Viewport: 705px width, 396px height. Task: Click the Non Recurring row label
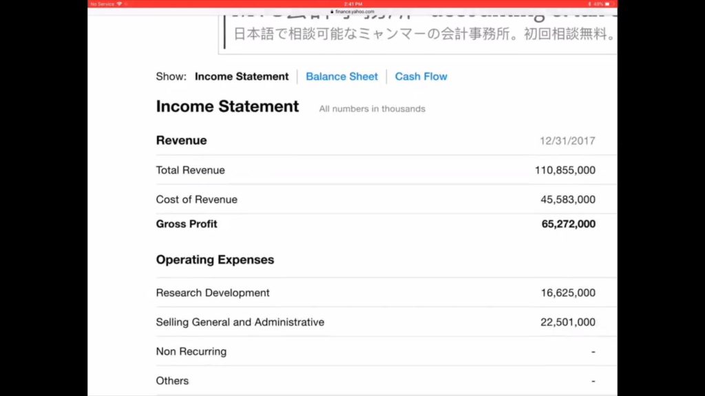pyautogui.click(x=191, y=351)
